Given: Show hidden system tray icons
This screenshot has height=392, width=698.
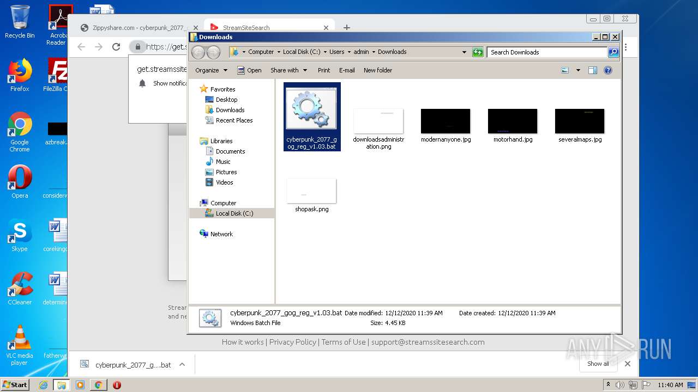Looking at the screenshot, I should [608, 385].
